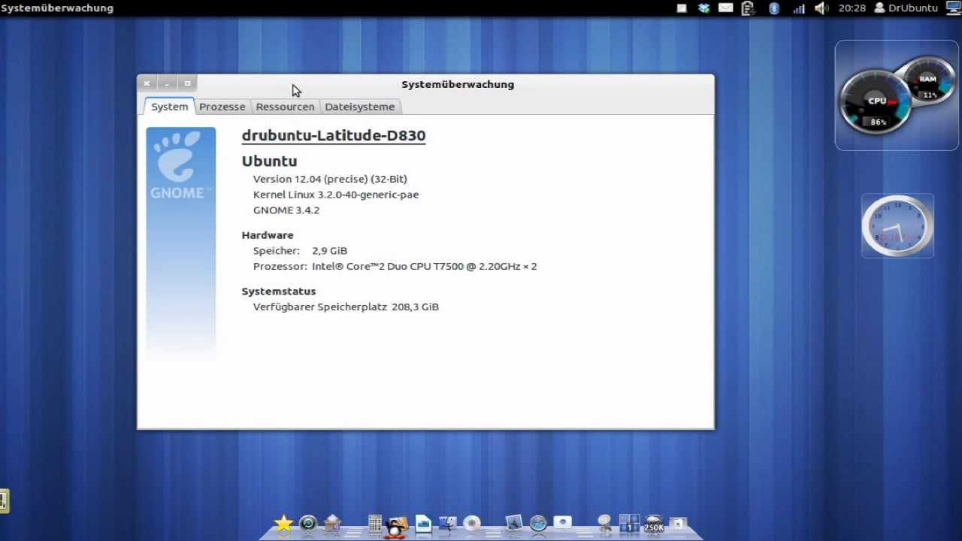Screen dimensions: 962x541
Task: Open the DrUbuntu user menu
Action: click(906, 8)
